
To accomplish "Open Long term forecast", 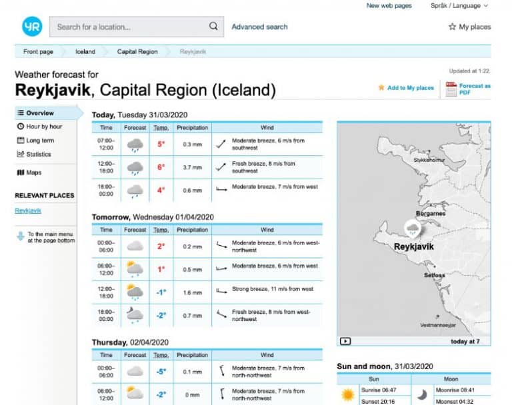I will pos(40,141).
